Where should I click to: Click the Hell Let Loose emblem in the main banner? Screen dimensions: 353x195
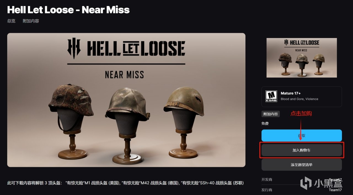(74, 48)
